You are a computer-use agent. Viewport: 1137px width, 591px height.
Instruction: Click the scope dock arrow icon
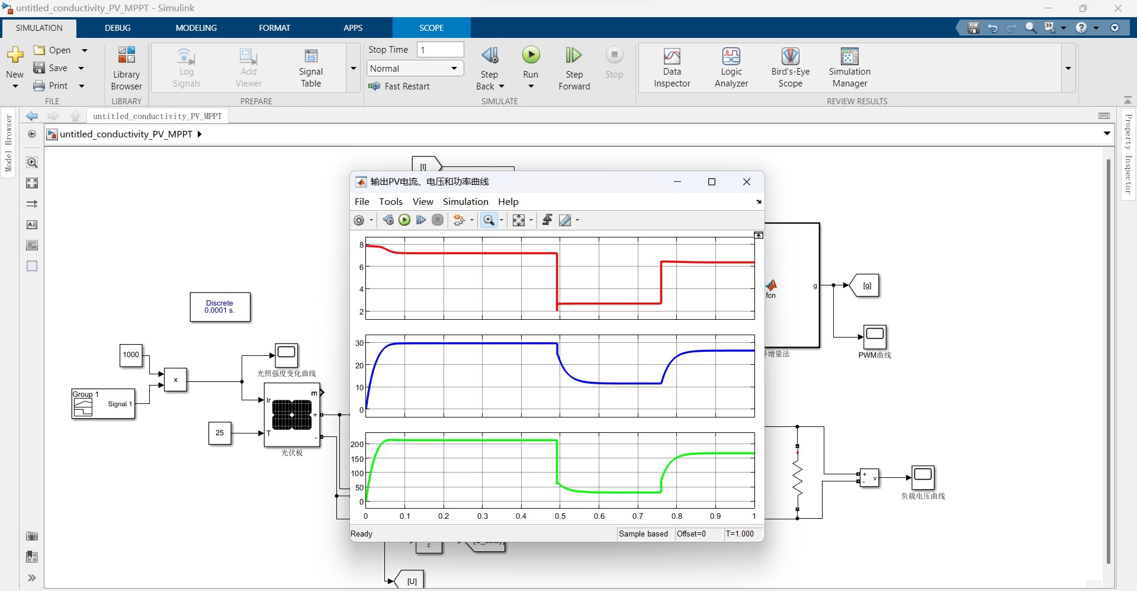759,202
